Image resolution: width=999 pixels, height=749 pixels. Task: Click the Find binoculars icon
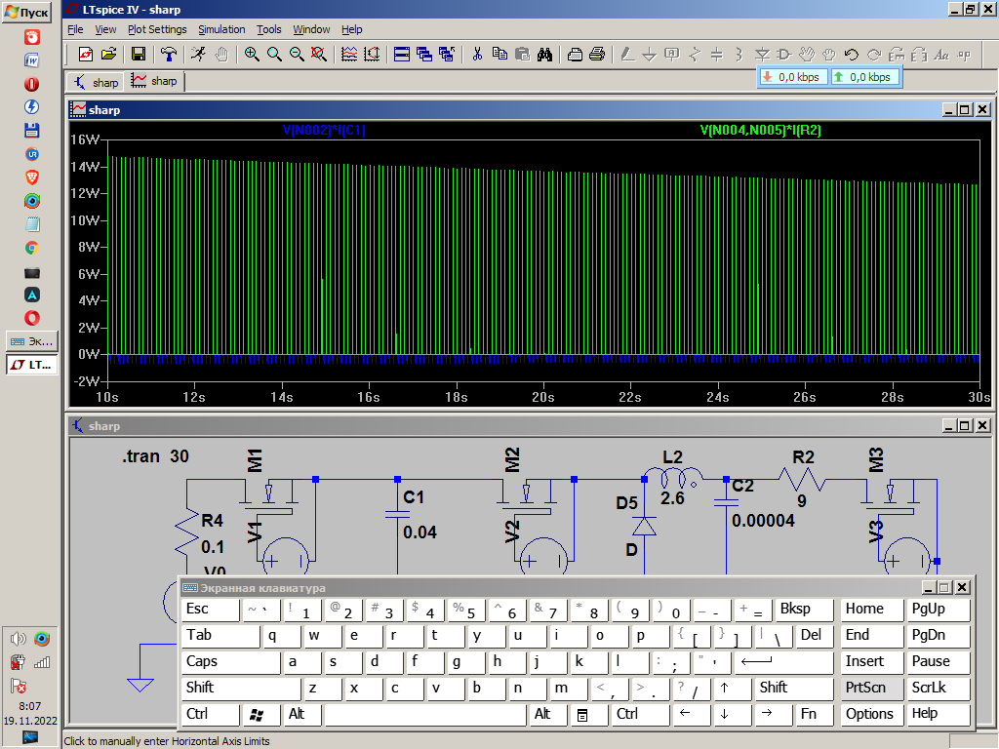pos(545,54)
